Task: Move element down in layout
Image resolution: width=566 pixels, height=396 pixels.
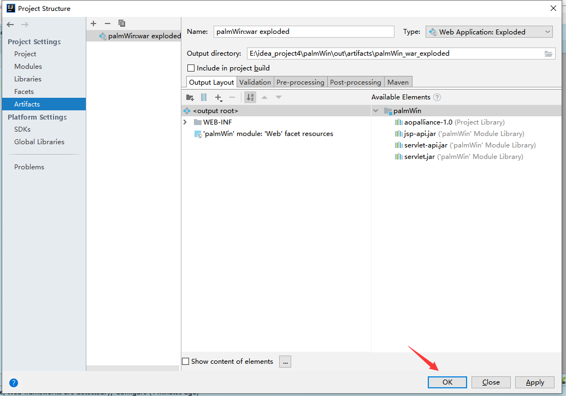Action: (x=278, y=97)
